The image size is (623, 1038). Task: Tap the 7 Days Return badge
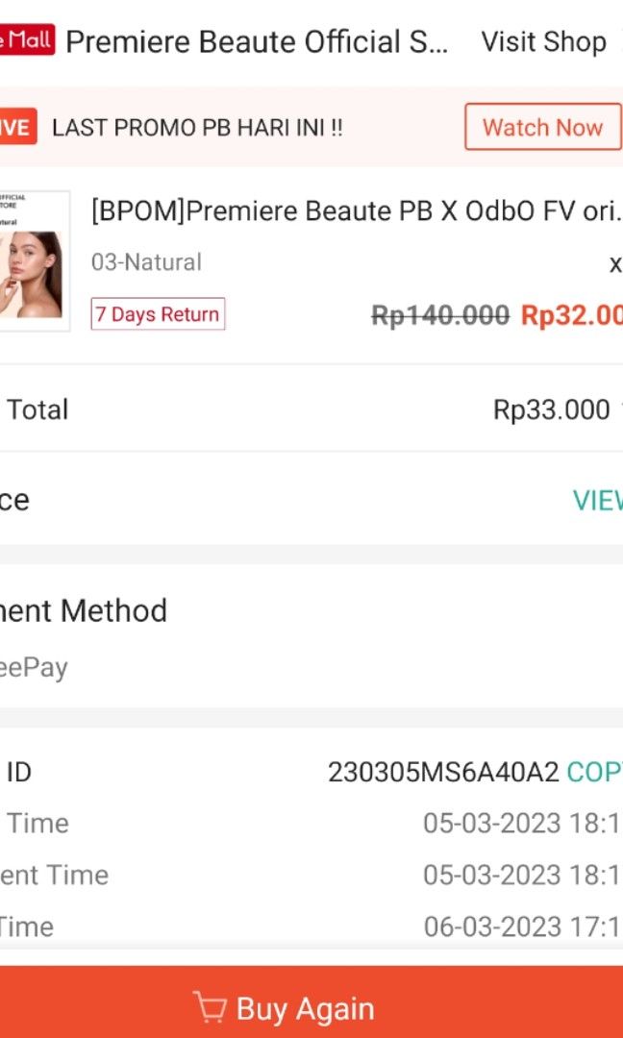[x=157, y=314]
